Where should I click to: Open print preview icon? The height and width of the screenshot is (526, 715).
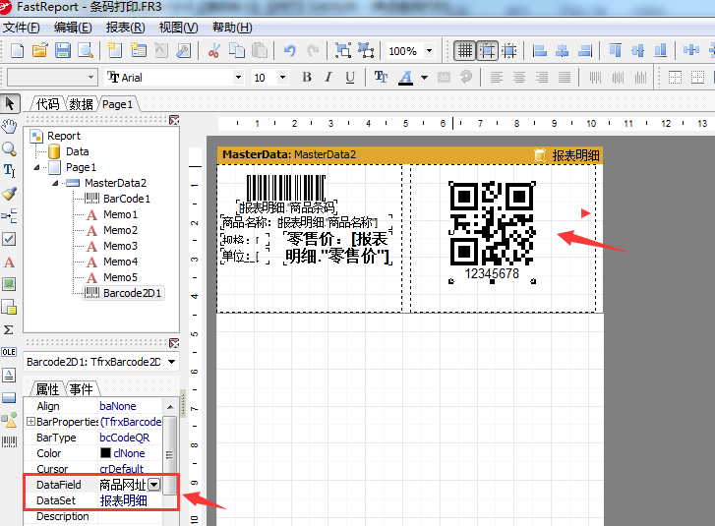tap(86, 50)
